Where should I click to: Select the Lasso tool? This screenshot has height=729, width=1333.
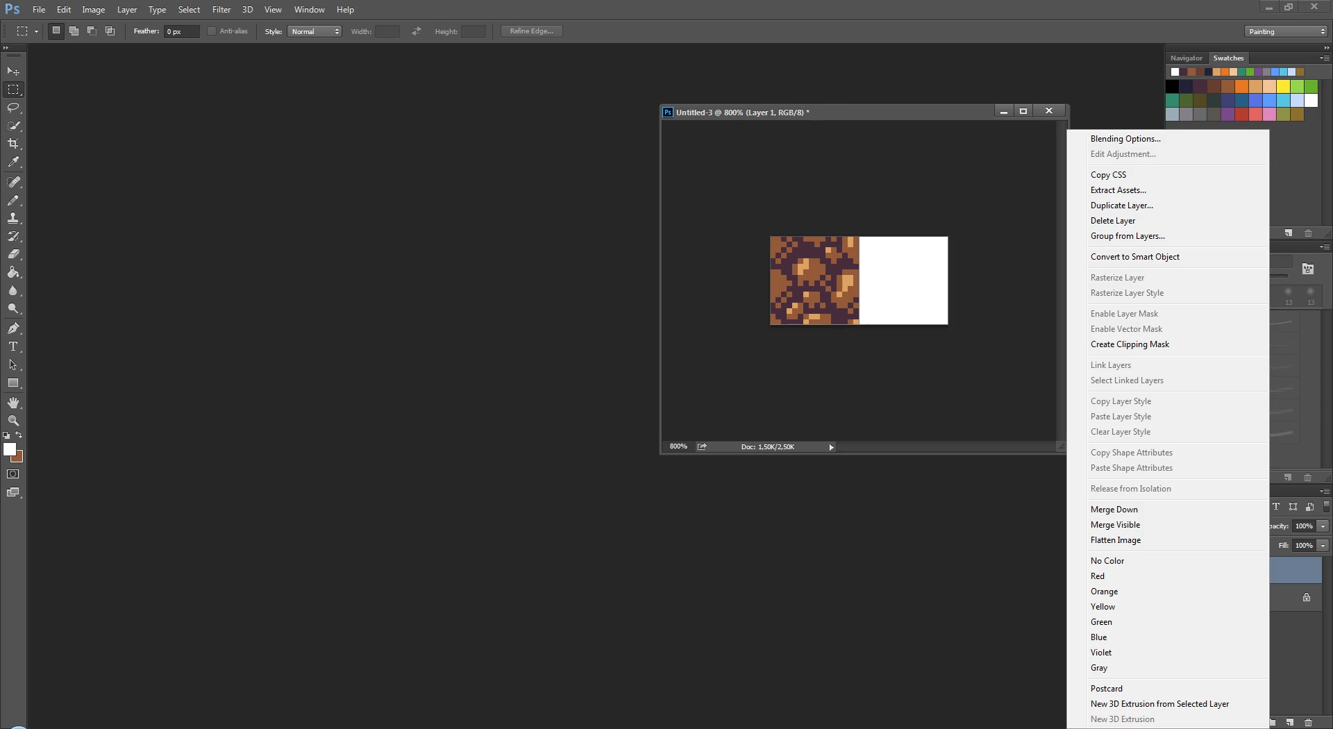click(13, 108)
